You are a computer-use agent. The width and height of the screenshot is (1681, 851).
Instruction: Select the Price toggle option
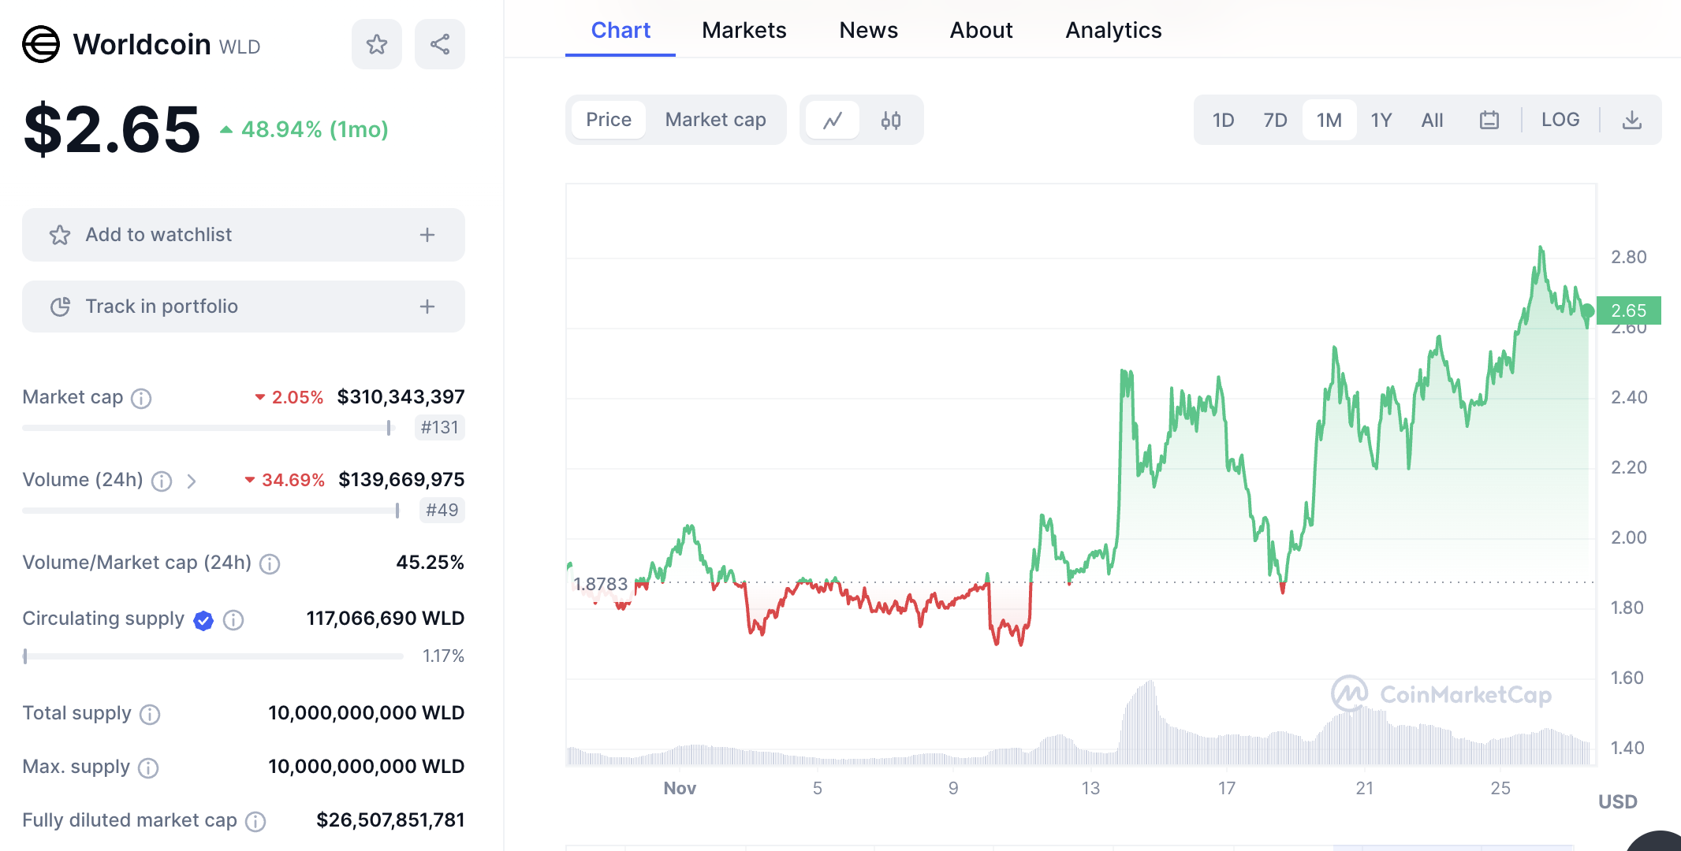point(608,120)
